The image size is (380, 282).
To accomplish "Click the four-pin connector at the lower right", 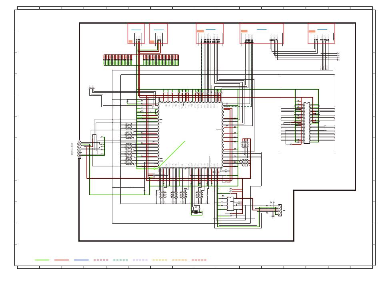I will (280, 210).
